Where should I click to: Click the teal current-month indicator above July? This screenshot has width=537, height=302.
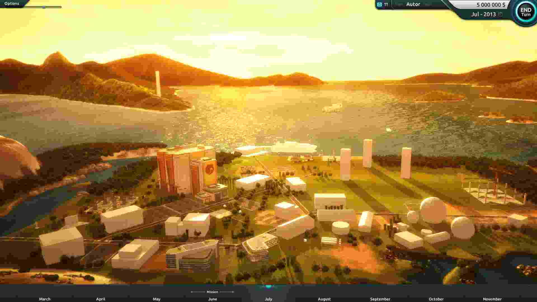point(268,287)
